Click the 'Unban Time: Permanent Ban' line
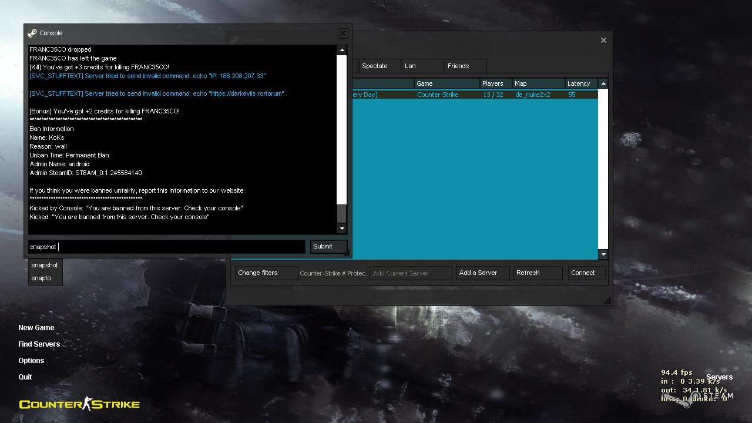This screenshot has height=423, width=752. click(69, 155)
